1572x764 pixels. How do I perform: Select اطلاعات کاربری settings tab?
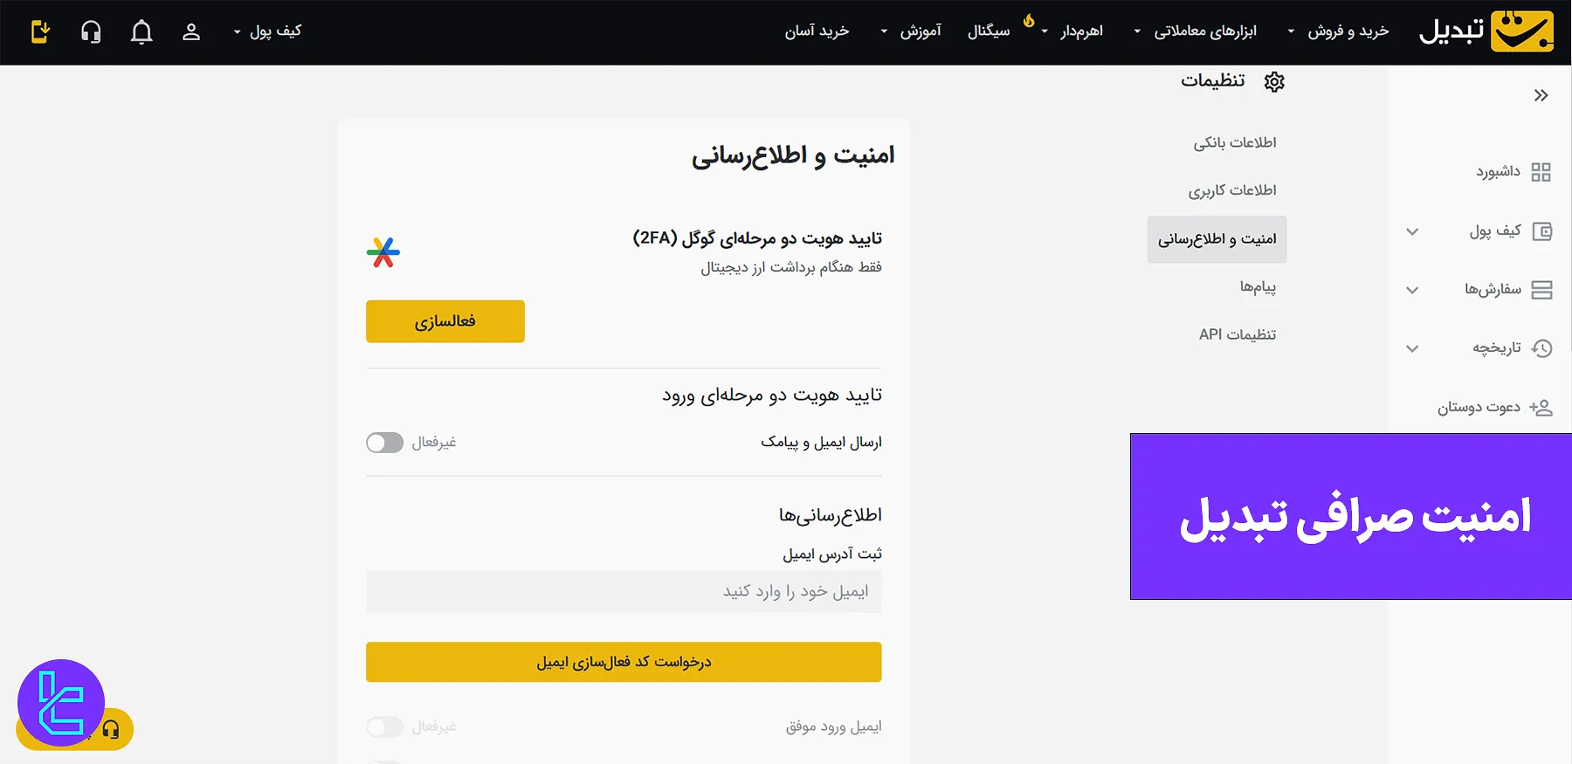tap(1232, 190)
